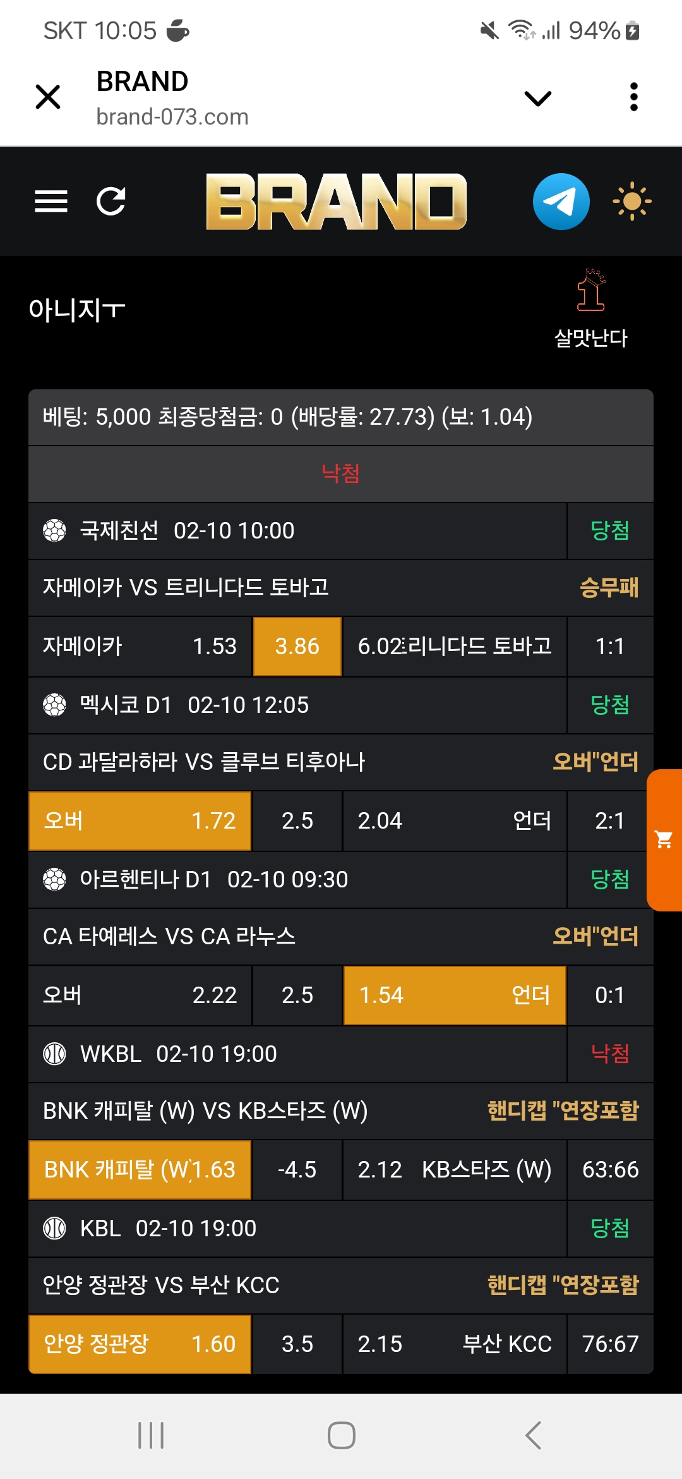Click the refresh page icon
This screenshot has height=1479, width=682.
point(111,202)
